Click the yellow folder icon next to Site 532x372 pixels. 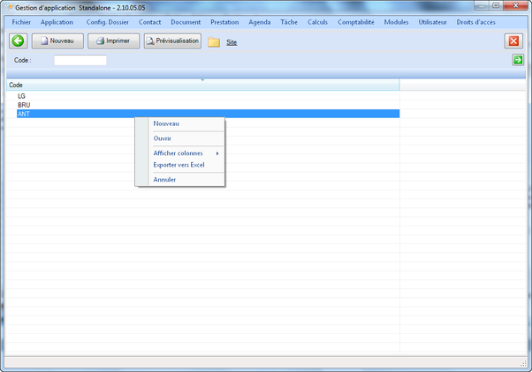click(x=214, y=42)
